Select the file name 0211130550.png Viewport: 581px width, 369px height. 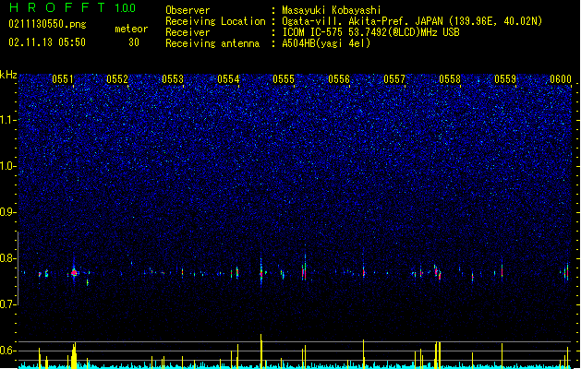(47, 24)
